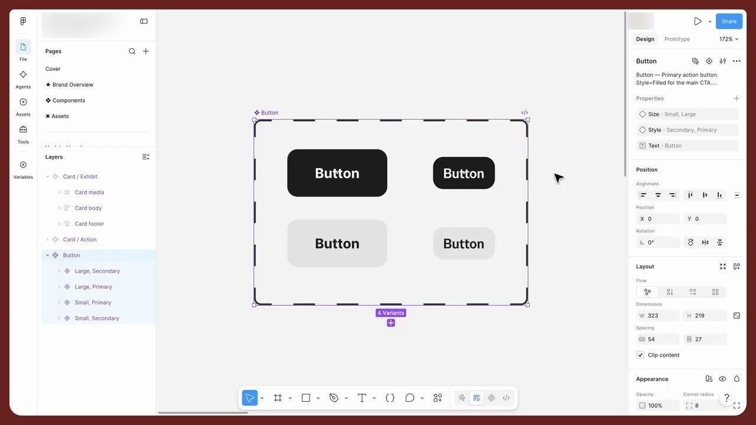
Task: Collapse the Button layer in Layers
Action: (x=48, y=256)
